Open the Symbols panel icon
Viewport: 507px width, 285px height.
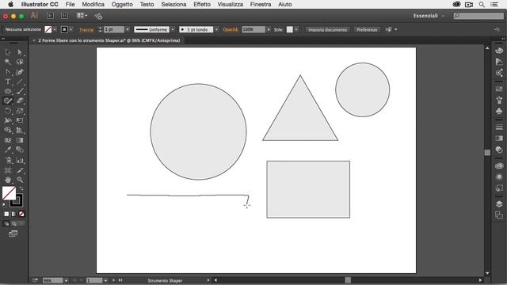click(x=499, y=111)
